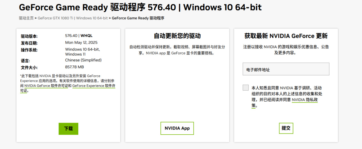Click the 提交 submit button
The image size is (362, 149).
point(286,128)
